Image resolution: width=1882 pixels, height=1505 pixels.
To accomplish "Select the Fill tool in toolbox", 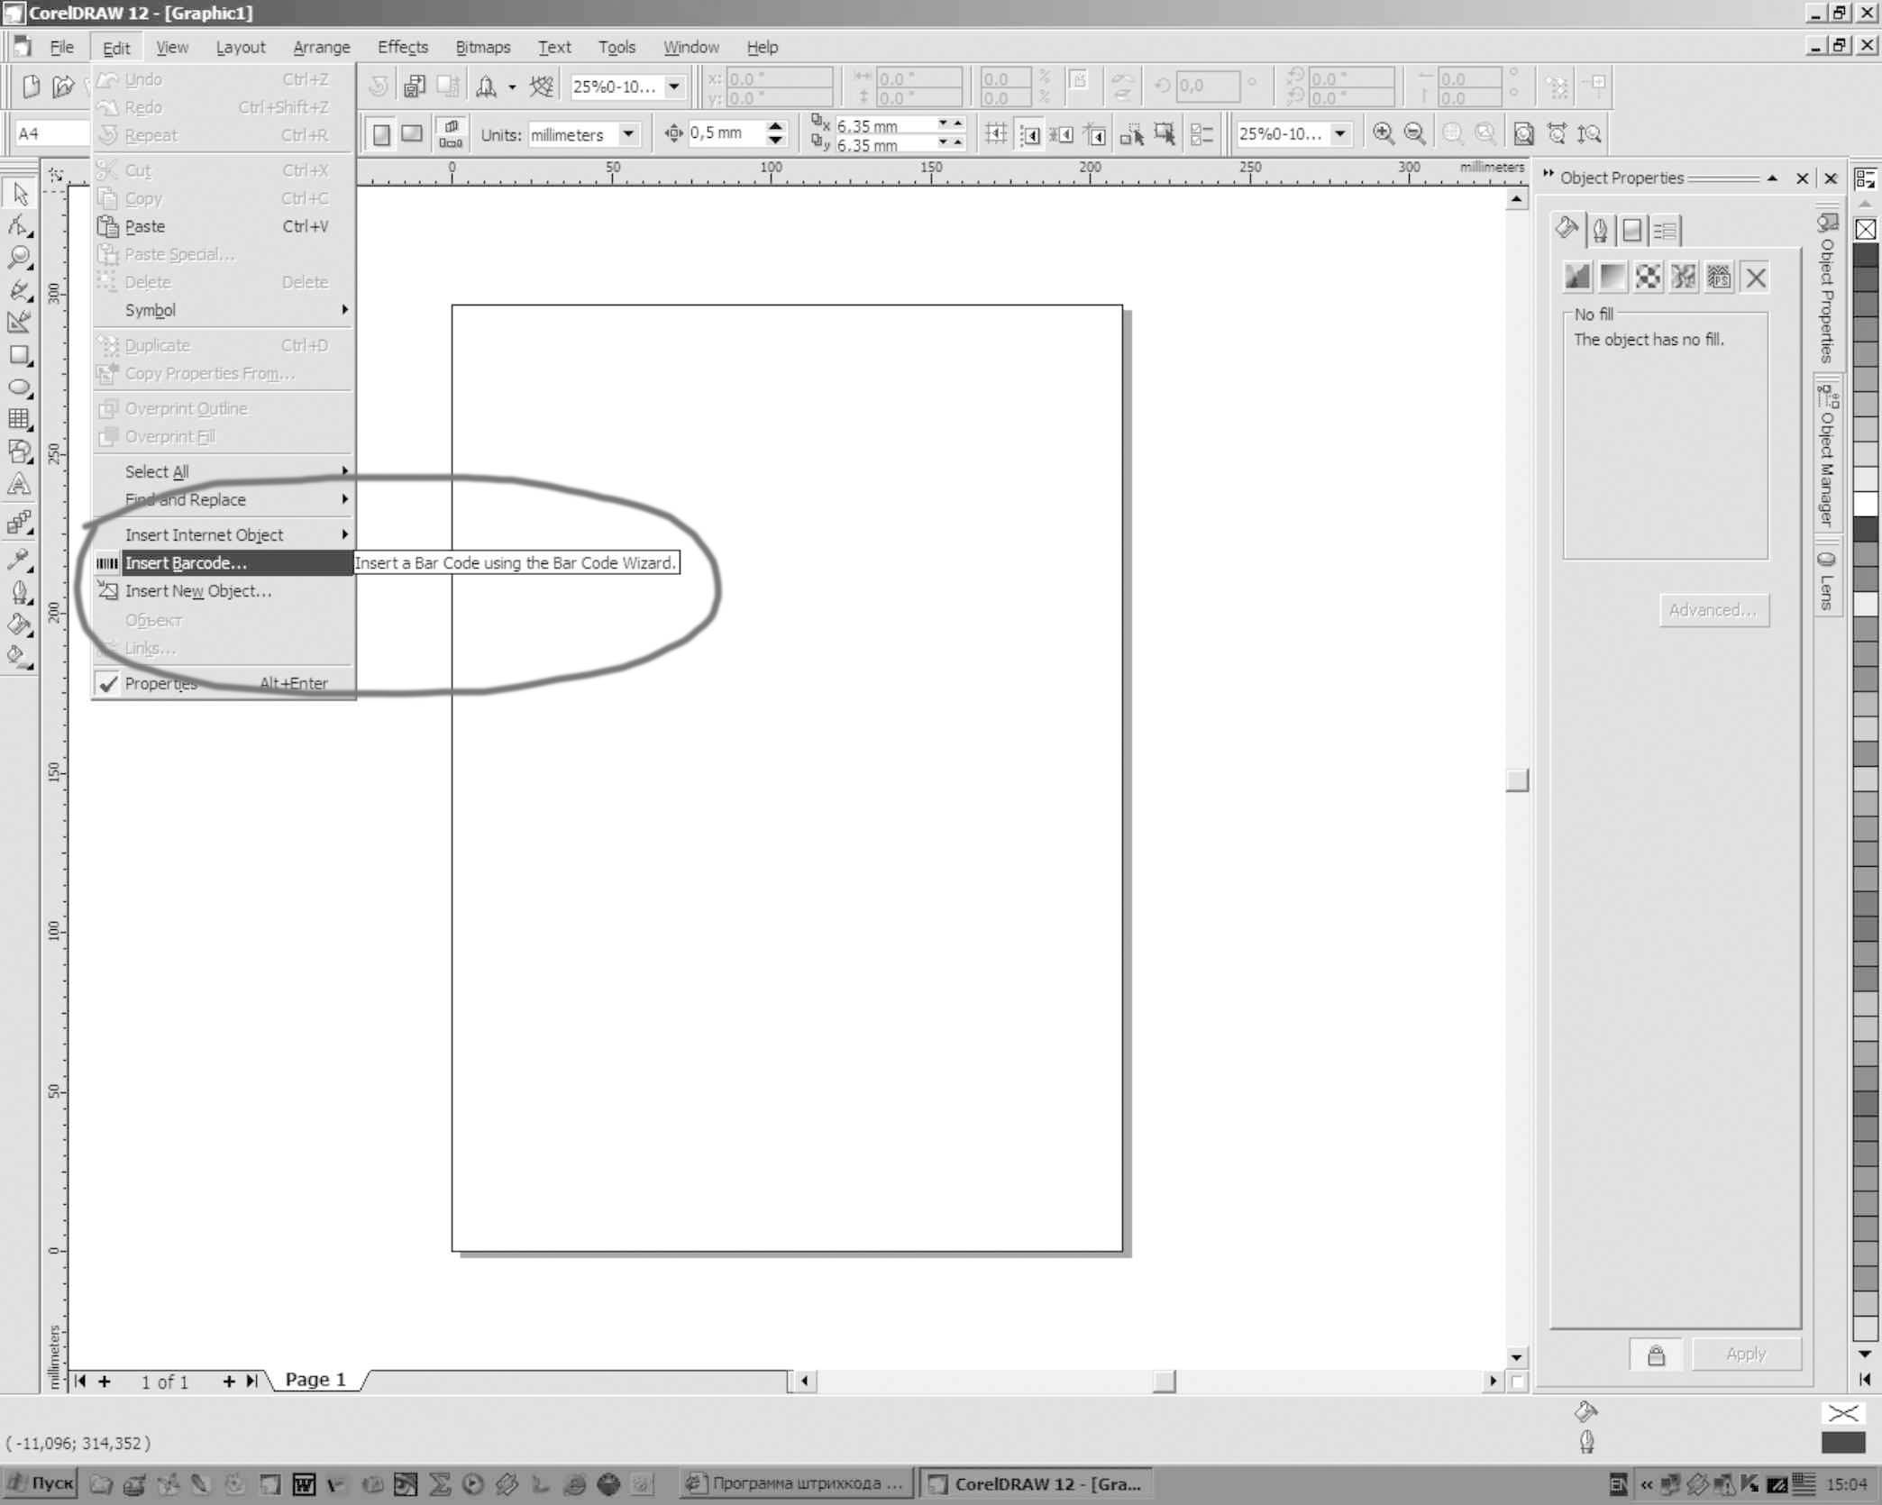I will [x=20, y=625].
